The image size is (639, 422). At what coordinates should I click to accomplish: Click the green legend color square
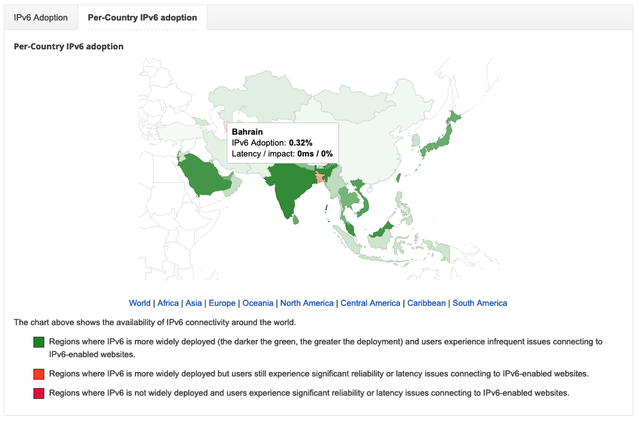(x=39, y=342)
